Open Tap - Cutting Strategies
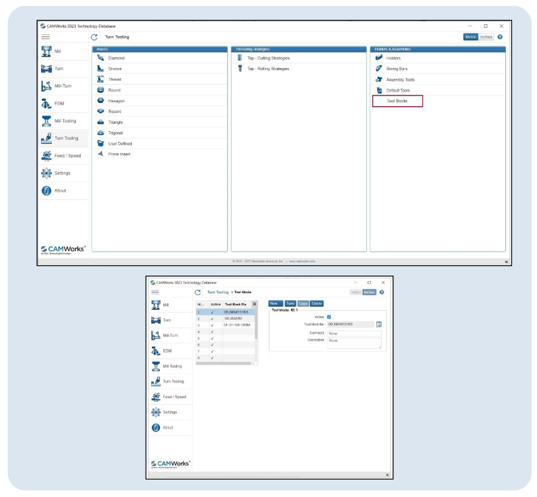The height and width of the screenshot is (497, 537). point(298,59)
